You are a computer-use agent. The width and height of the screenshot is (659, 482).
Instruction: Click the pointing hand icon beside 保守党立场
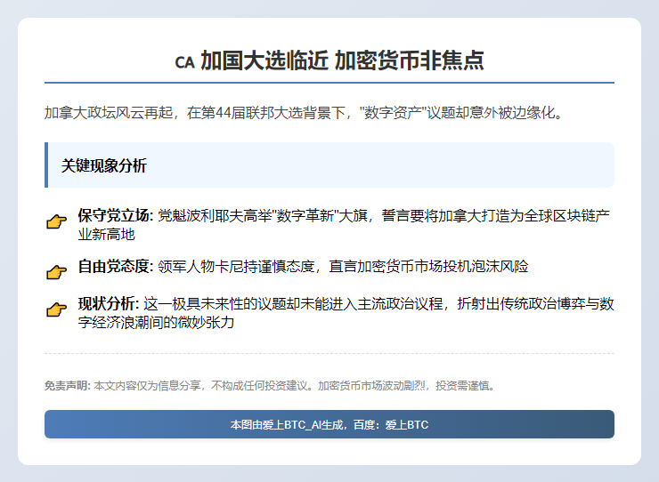(x=56, y=221)
